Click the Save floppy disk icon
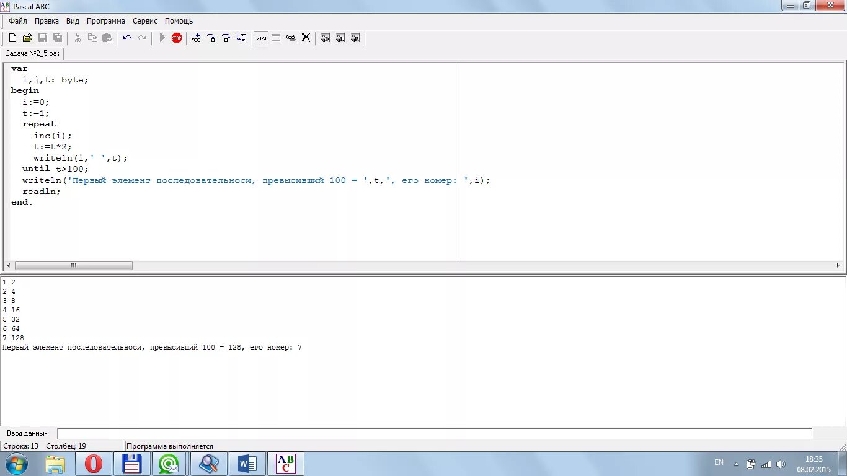The width and height of the screenshot is (847, 476). [43, 38]
